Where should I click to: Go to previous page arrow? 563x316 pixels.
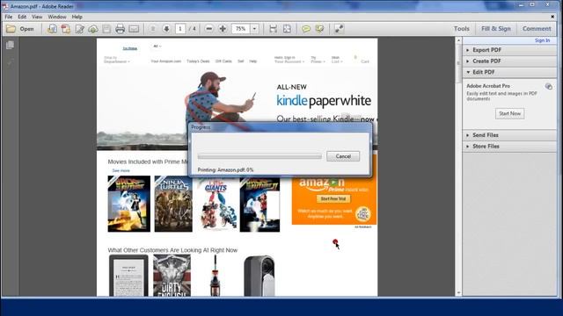click(153, 29)
